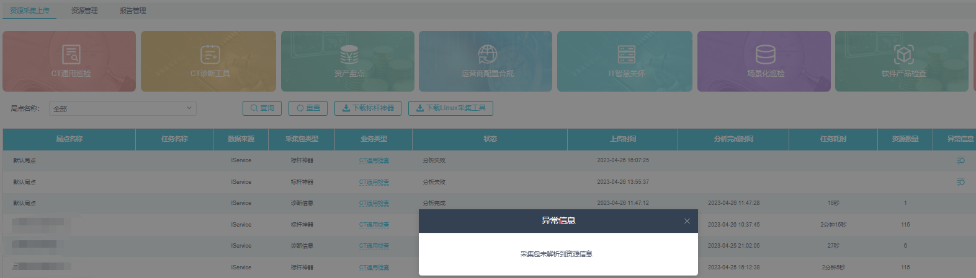Click 分析失败 status in the 16:07:25 row
Screen dimensions: 976x278
pos(434,160)
